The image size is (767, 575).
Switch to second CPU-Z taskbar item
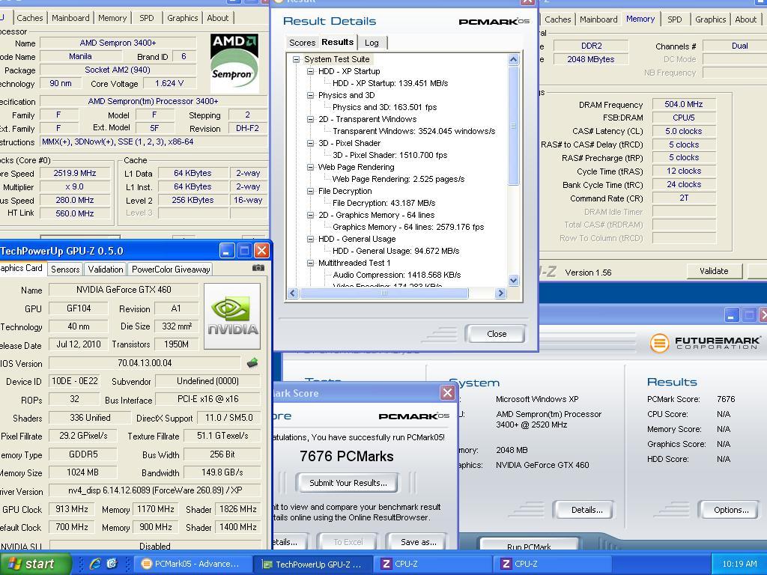click(x=554, y=564)
